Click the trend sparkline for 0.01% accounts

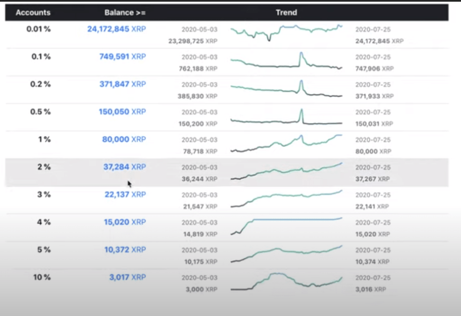[286, 32]
